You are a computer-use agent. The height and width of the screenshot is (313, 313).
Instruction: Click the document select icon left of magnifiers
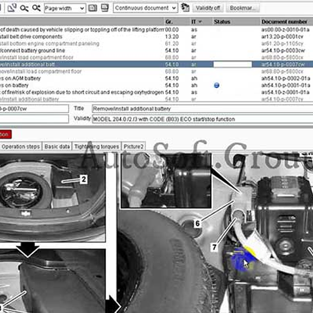(x=12, y=8)
